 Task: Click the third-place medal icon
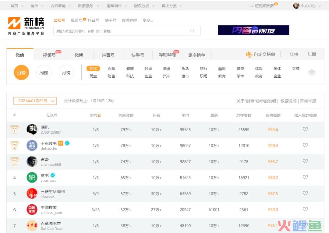(x=14, y=161)
